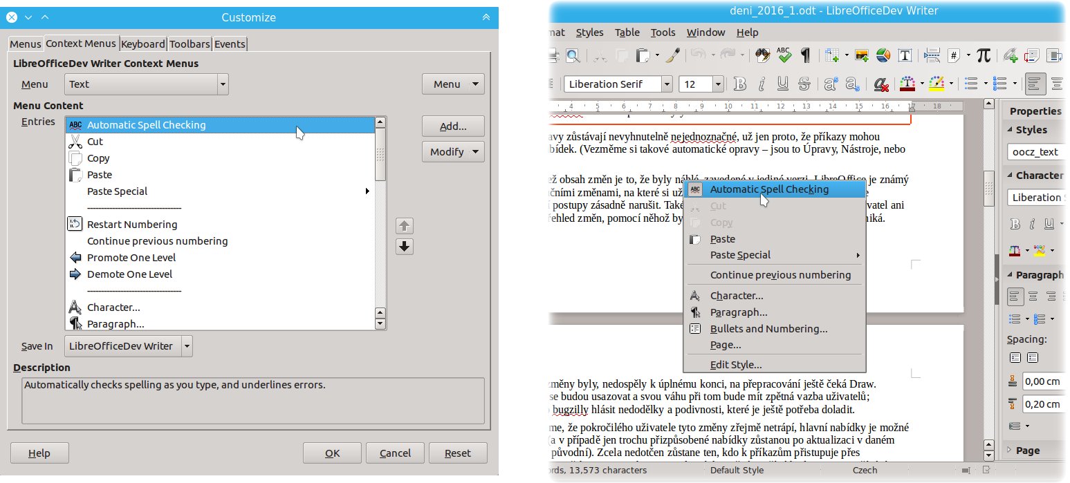The image size is (1070, 483).
Task: Toggle strikethrough in the formatting toolbar
Action: coord(804,84)
